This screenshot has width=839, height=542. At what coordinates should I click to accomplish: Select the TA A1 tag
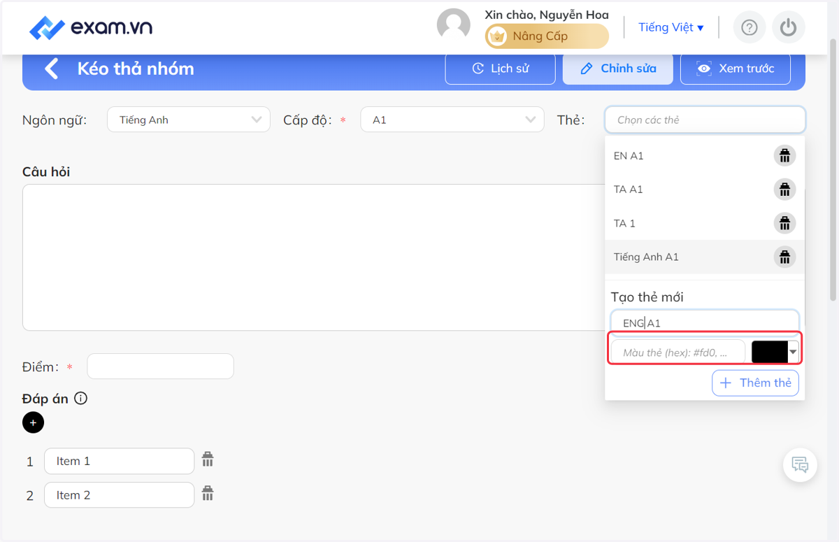click(689, 190)
